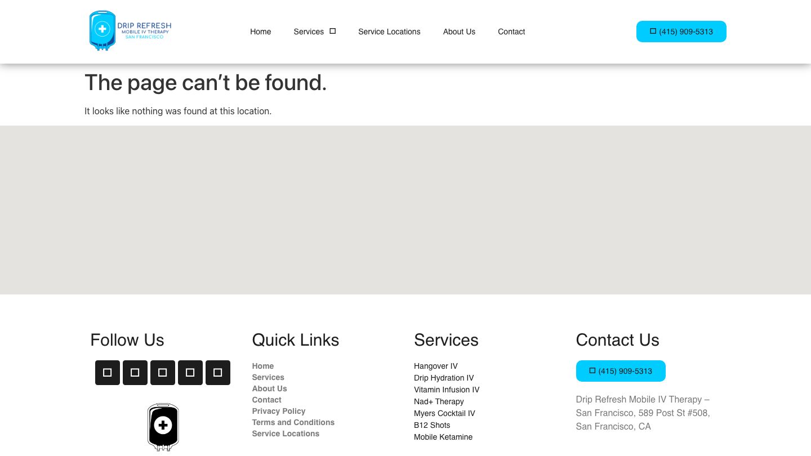Click the Drip Refresh logo in header
811x456 pixels.
[x=130, y=31]
